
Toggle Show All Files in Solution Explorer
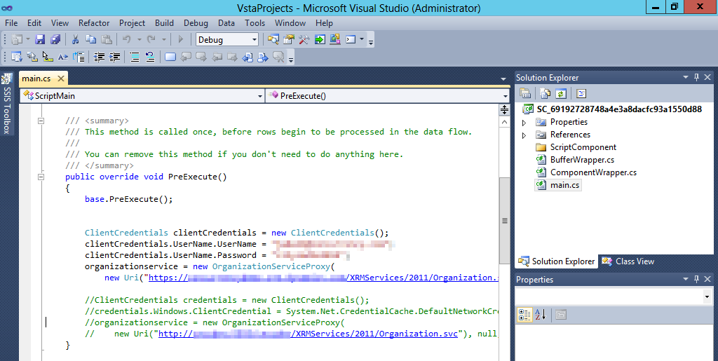pyautogui.click(x=545, y=94)
